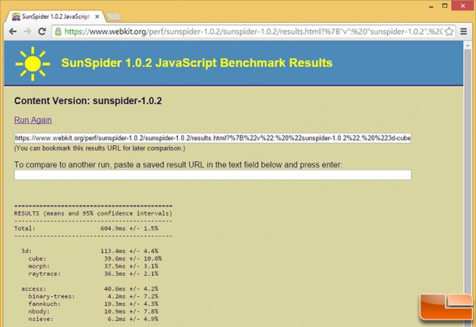476x327 pixels.
Task: Open a new tab with the new-tab button
Action: (114, 17)
